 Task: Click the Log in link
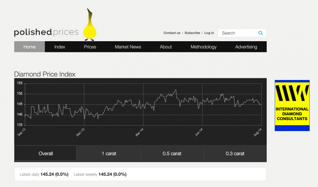[x=209, y=33]
